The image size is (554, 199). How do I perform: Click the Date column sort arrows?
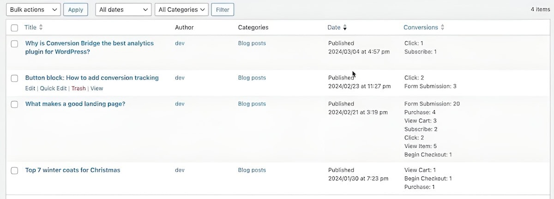[x=344, y=27]
